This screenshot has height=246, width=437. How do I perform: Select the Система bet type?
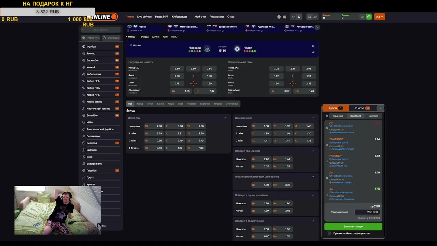pos(373,116)
